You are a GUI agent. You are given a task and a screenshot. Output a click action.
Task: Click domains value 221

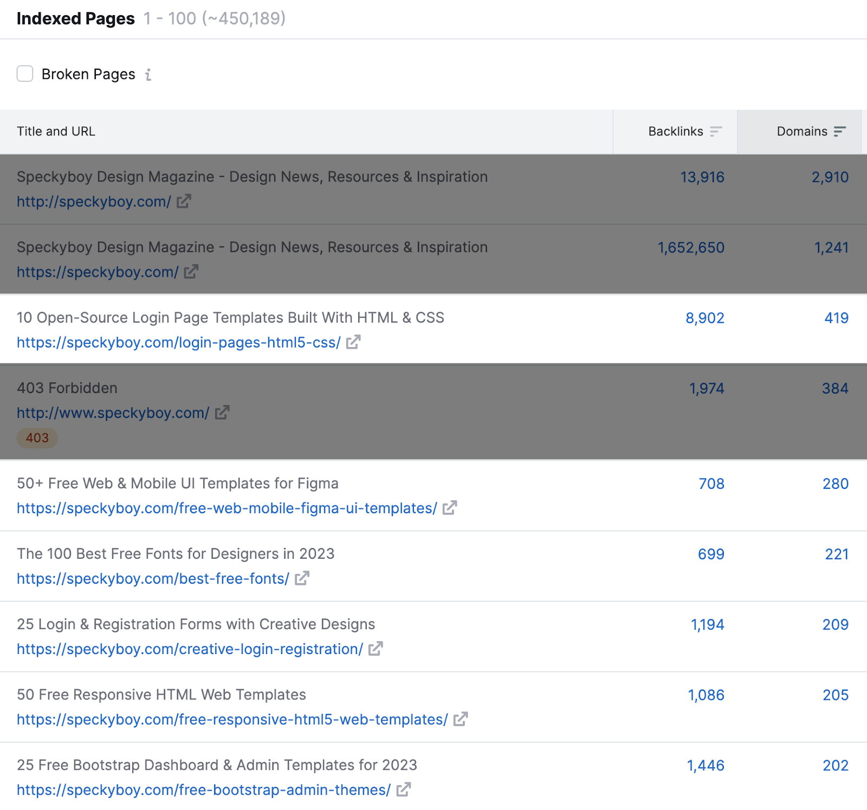(x=837, y=554)
